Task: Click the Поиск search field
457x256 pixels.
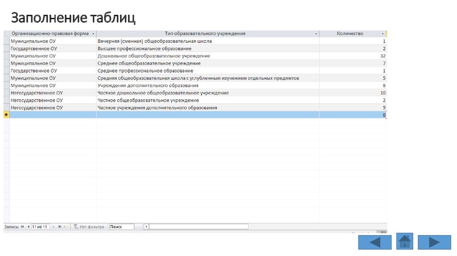Action: click(121, 227)
